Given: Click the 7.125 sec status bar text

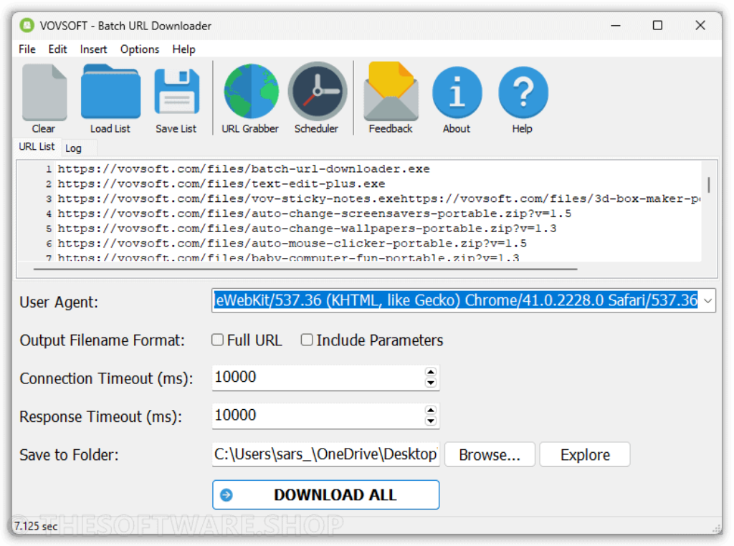Looking at the screenshot, I should tap(36, 527).
